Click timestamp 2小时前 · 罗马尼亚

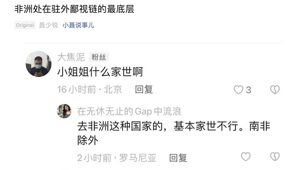point(117,158)
